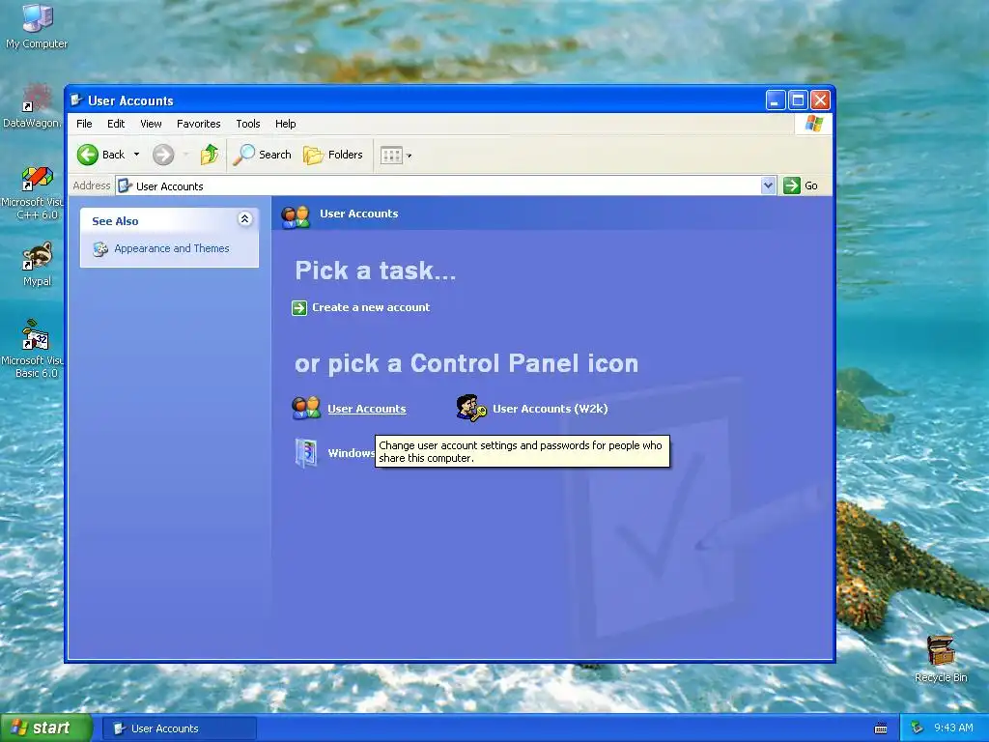Open the Back button history dropdown arrow

pyautogui.click(x=136, y=155)
